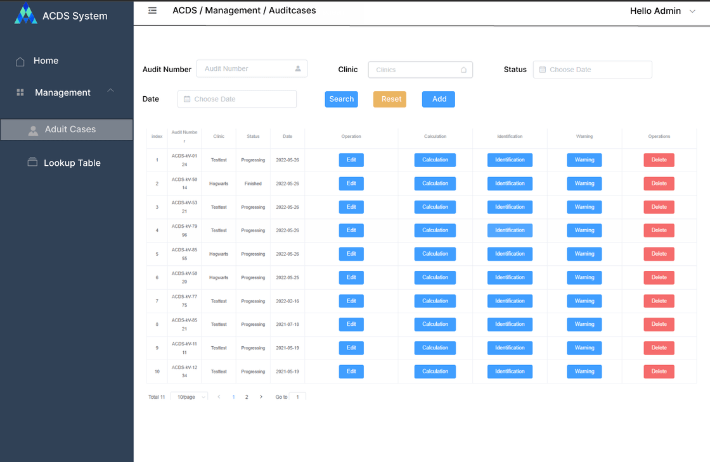
Task: Delete audit case ACDS-kV-5014 row
Action: [659, 184]
